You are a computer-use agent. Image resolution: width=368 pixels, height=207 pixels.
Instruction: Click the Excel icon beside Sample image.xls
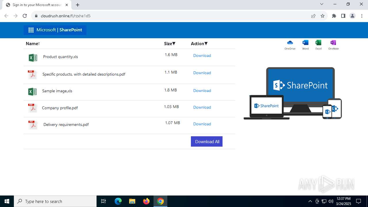pyautogui.click(x=32, y=92)
